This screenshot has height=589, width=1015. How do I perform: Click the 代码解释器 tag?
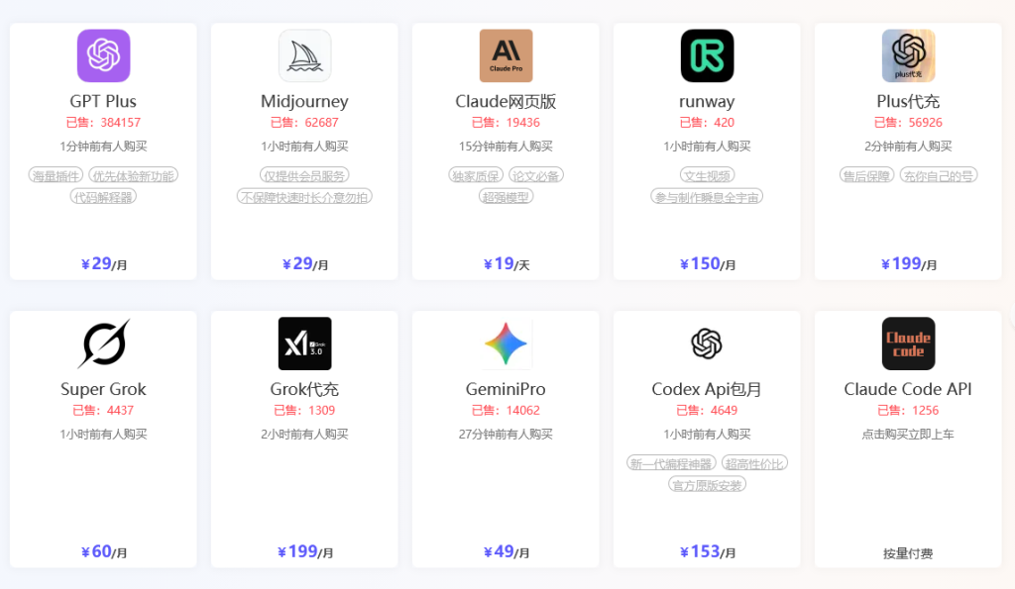pyautogui.click(x=103, y=197)
